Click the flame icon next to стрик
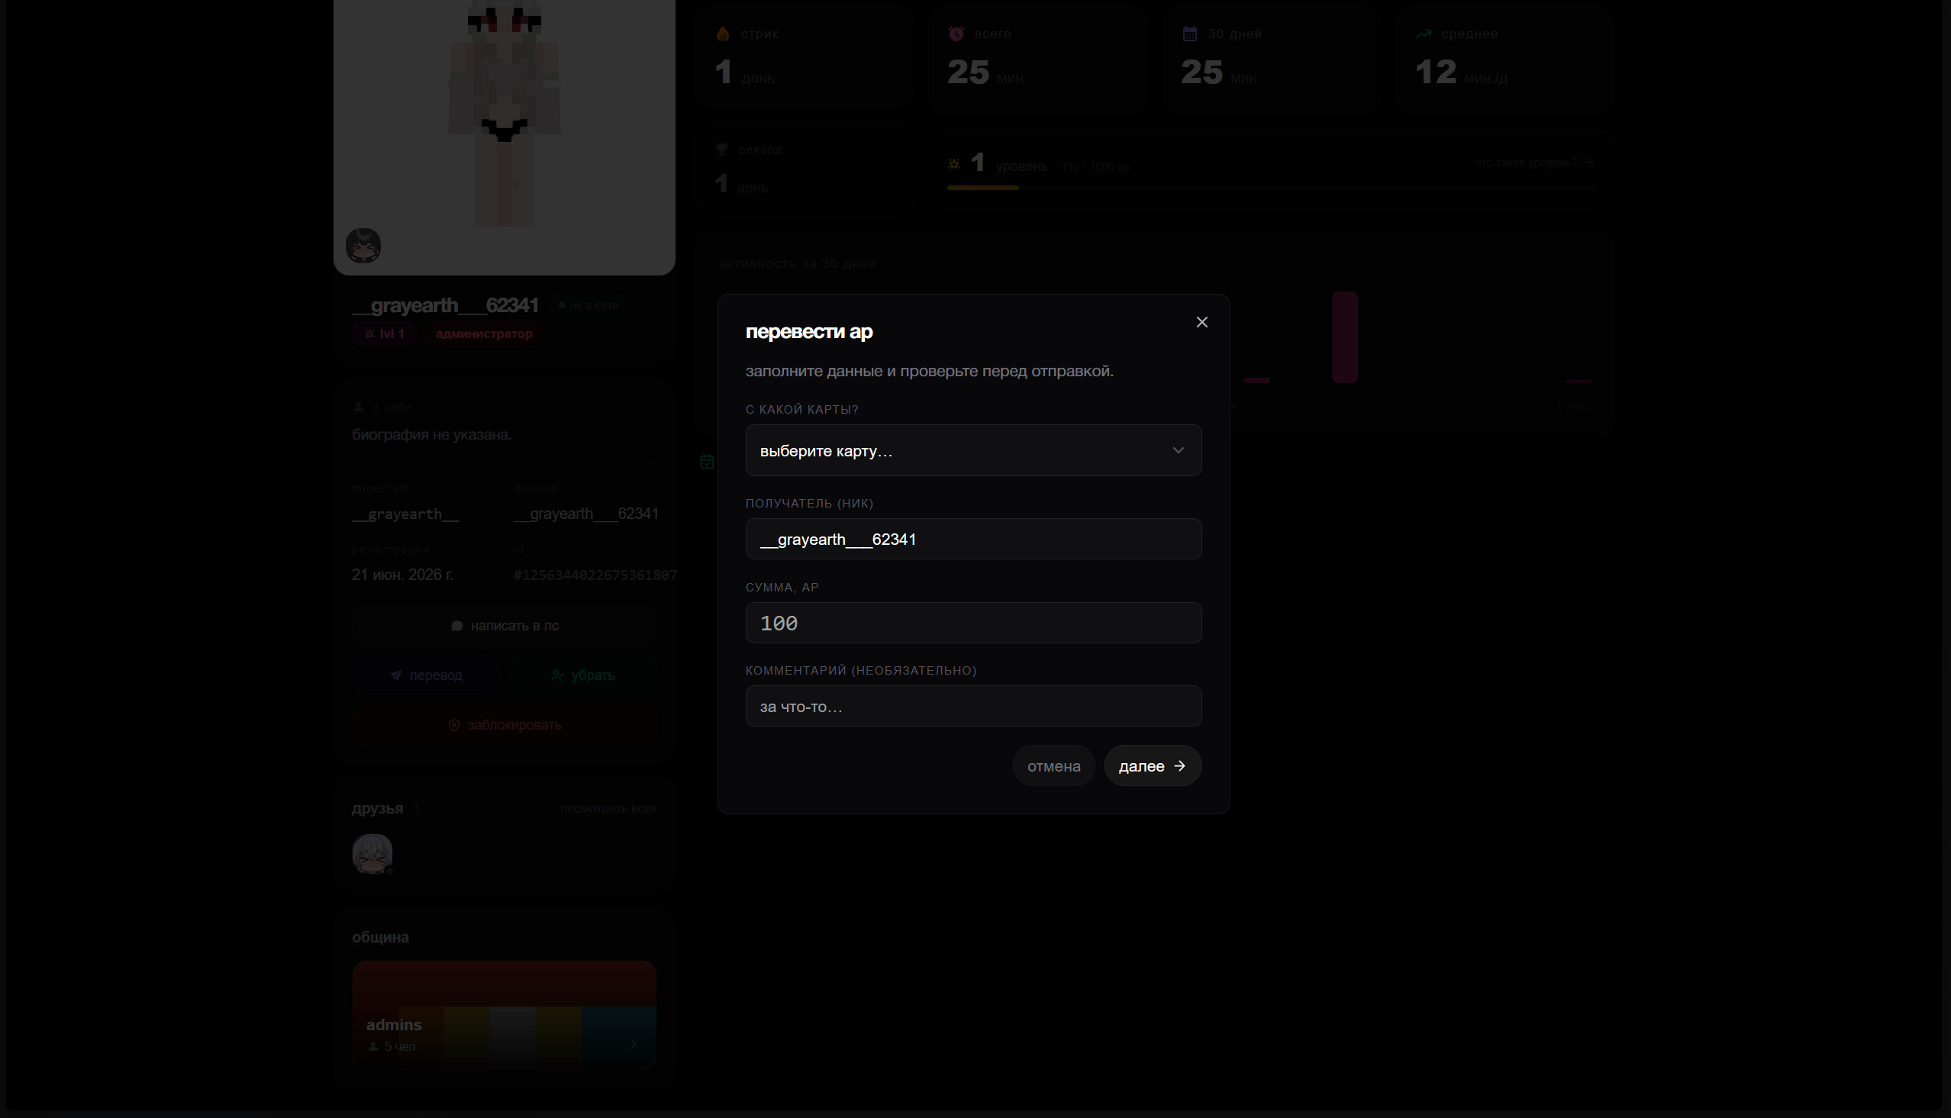1951x1118 pixels. [723, 34]
